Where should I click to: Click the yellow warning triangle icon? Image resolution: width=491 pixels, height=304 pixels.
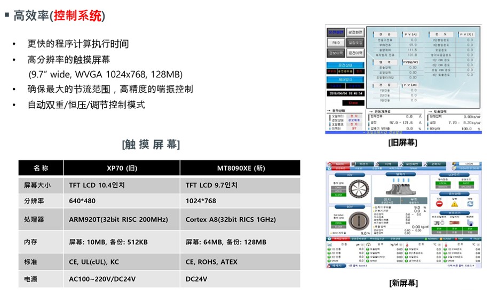click(x=455, y=203)
